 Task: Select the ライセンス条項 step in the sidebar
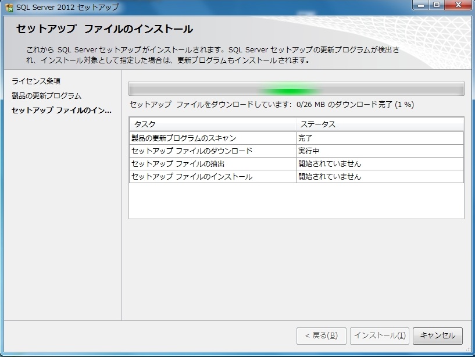(36, 81)
